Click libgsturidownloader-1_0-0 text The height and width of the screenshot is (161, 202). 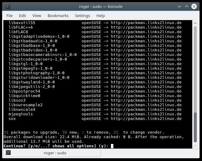[x=39, y=78]
